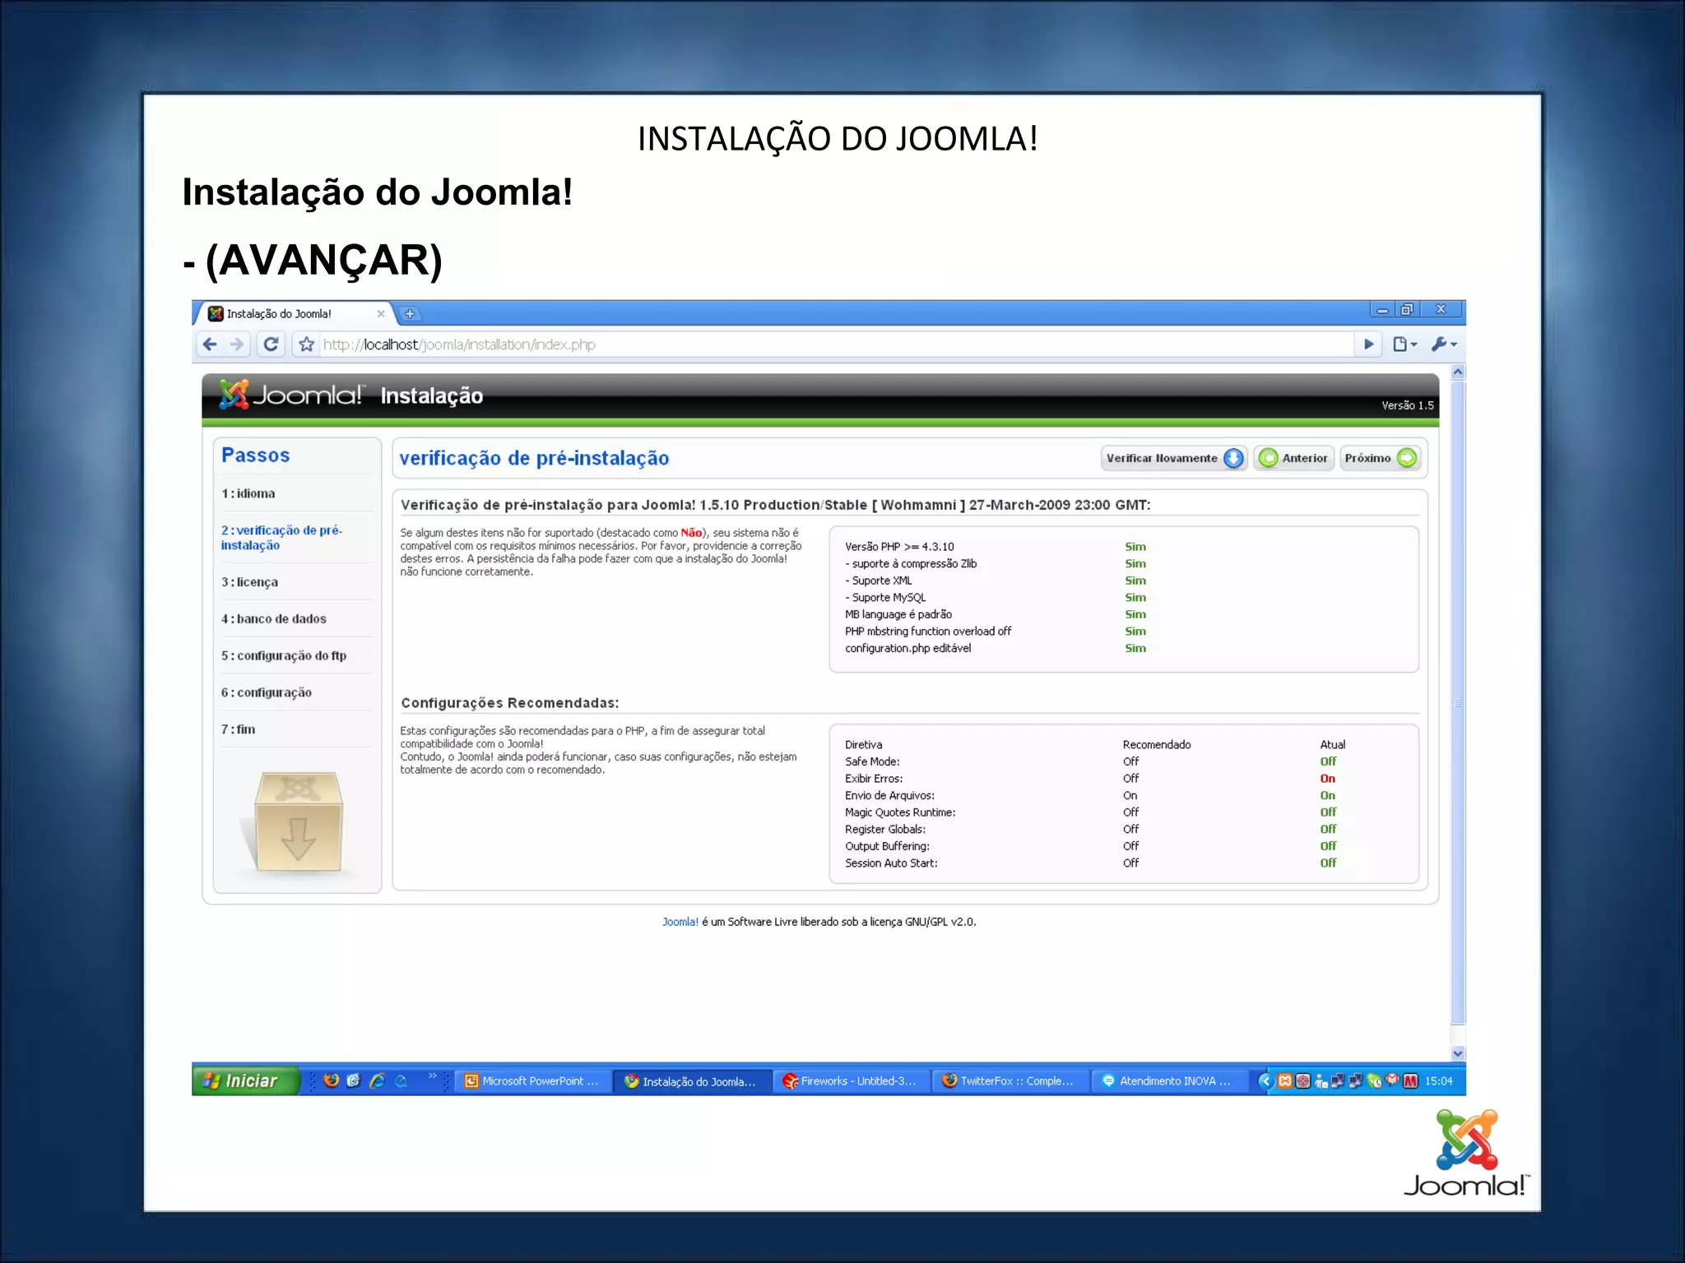Open the Chrome wrench tools menu
The height and width of the screenshot is (1263, 1685).
pyautogui.click(x=1443, y=345)
